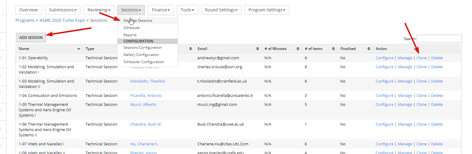Expand the Tools dropdown
The image size is (472, 154).
[x=187, y=10]
